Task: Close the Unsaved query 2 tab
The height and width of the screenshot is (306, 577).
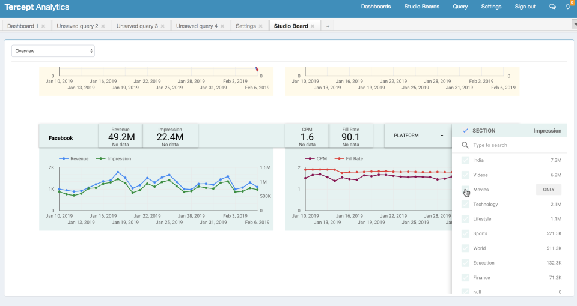Action: (x=103, y=26)
